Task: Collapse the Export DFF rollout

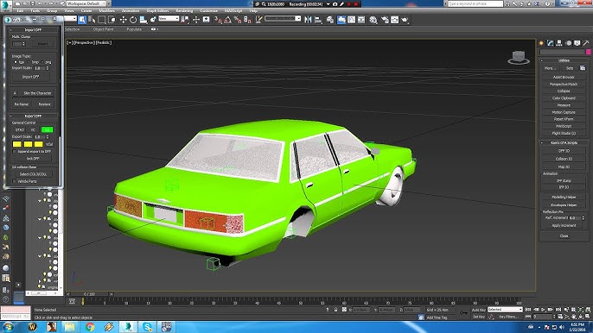Action: point(33,116)
